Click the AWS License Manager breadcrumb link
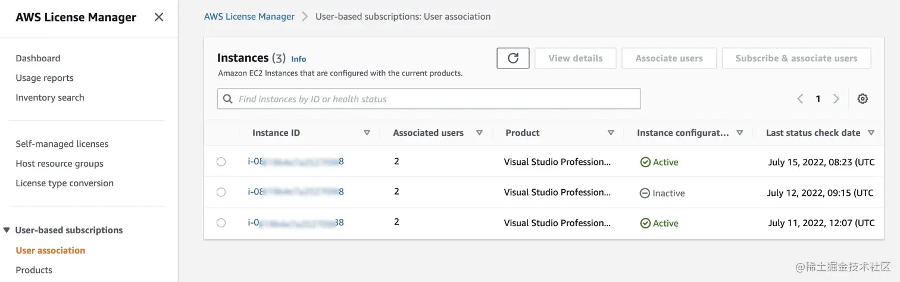This screenshot has width=900, height=282. [x=249, y=17]
